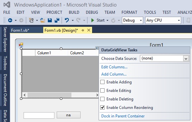Click left scroll arrow of DataGridView
Screen dimensions: 192x122
[x=25, y=95]
